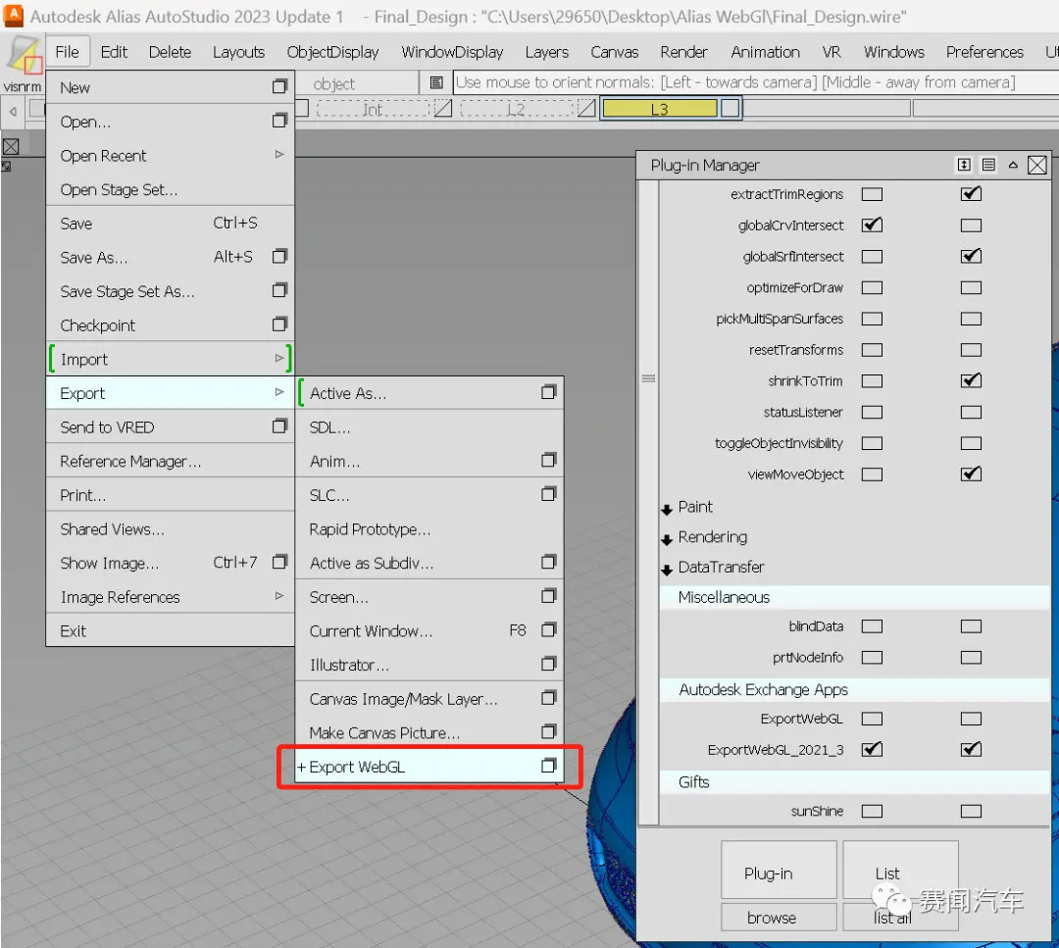Click the List button

click(900, 870)
